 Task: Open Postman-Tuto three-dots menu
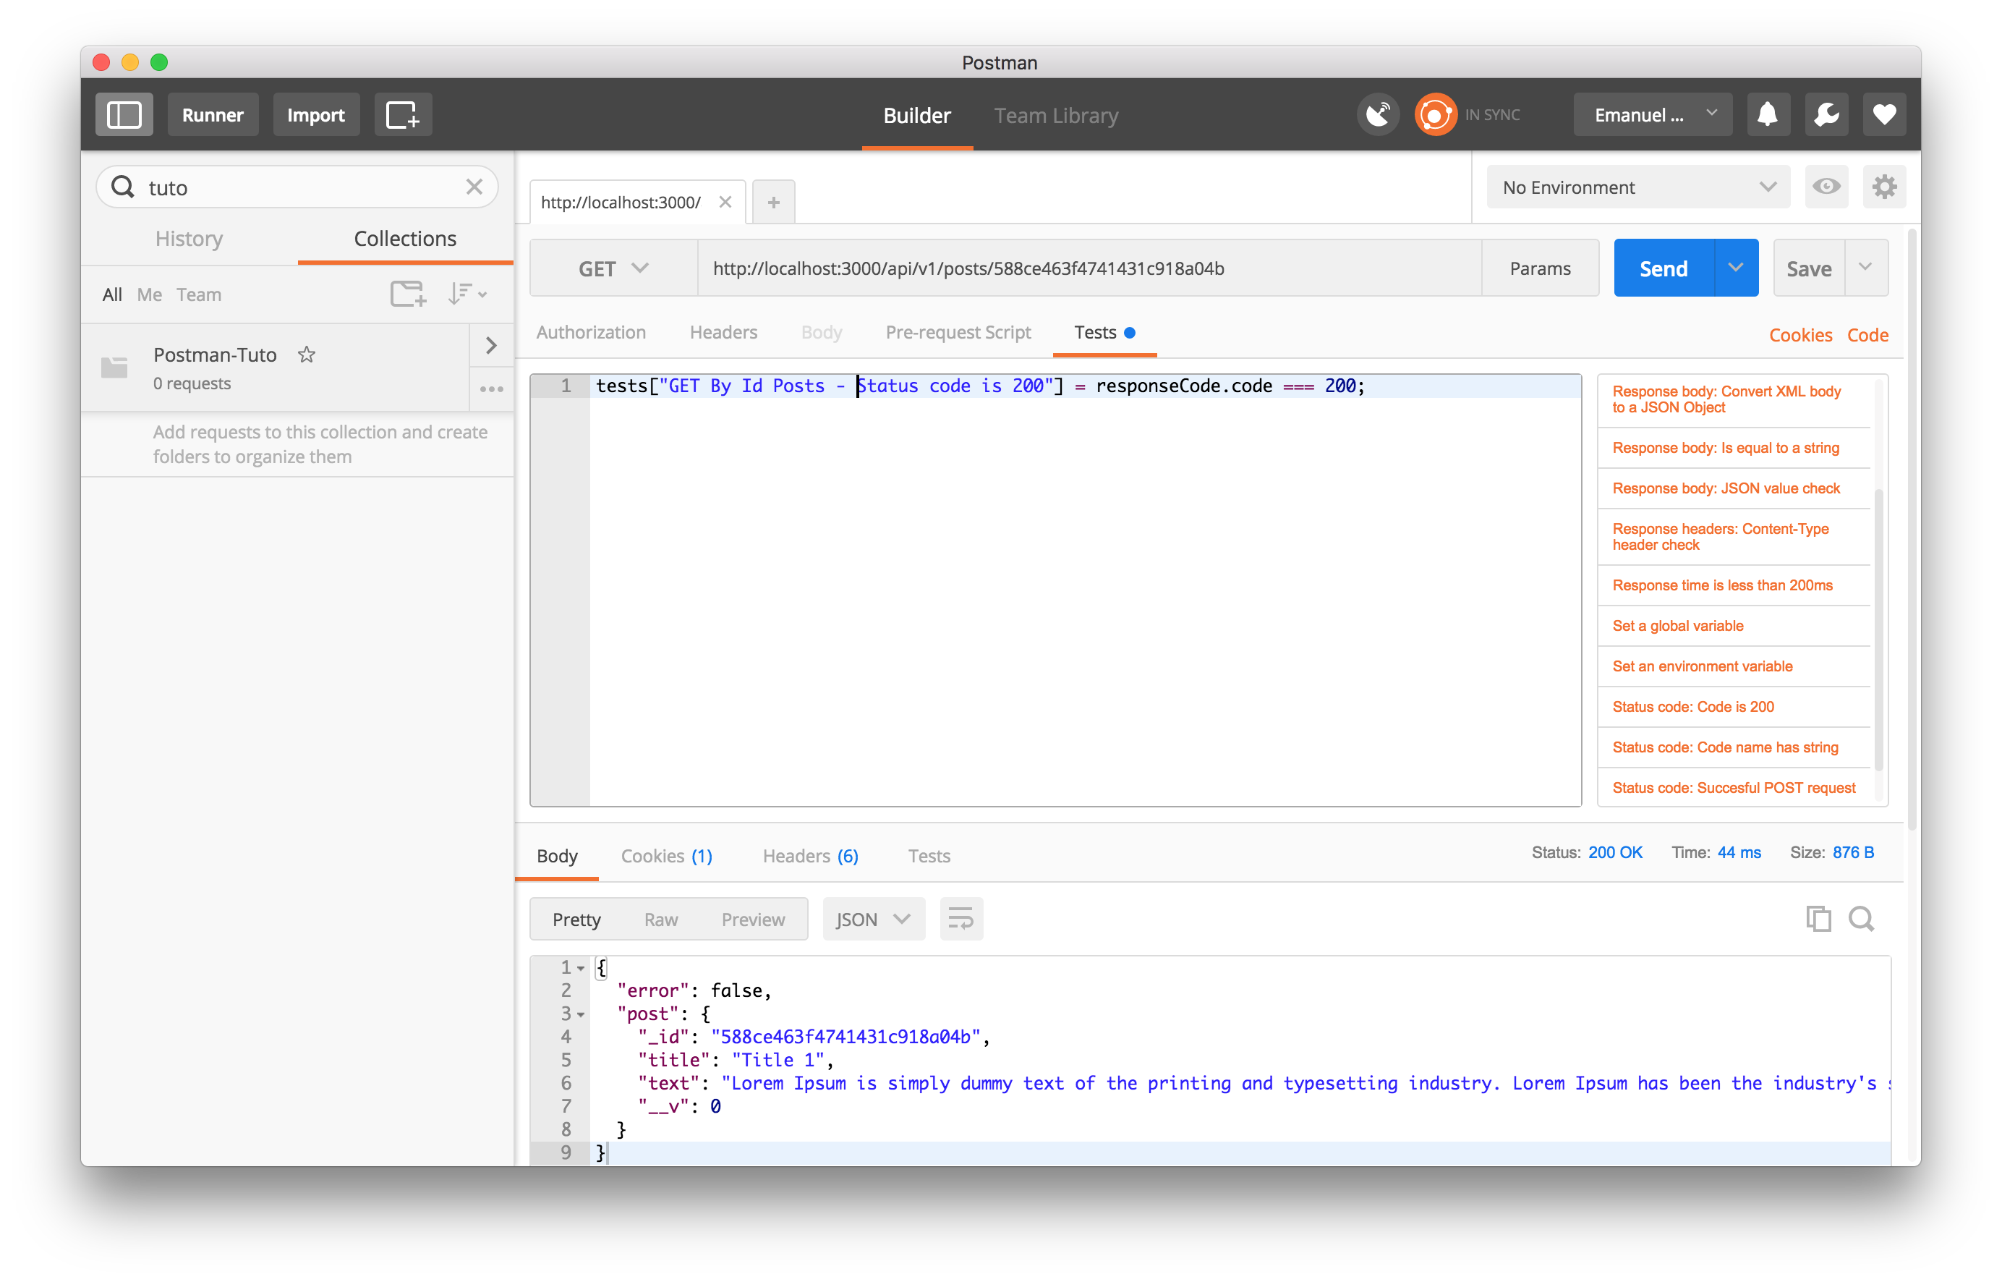(491, 389)
